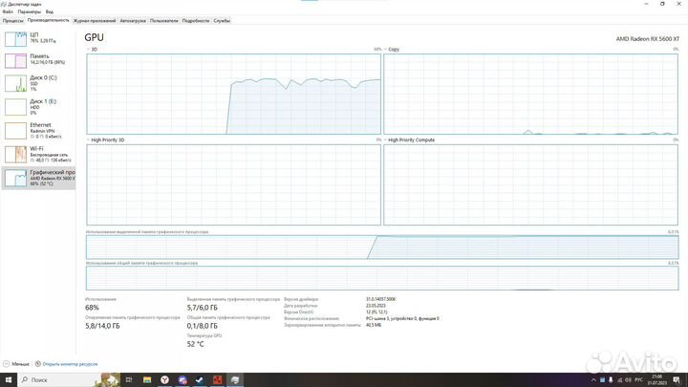Screen dimensions: 688x387
Task: Open the Вид menu
Action: tap(49, 11)
